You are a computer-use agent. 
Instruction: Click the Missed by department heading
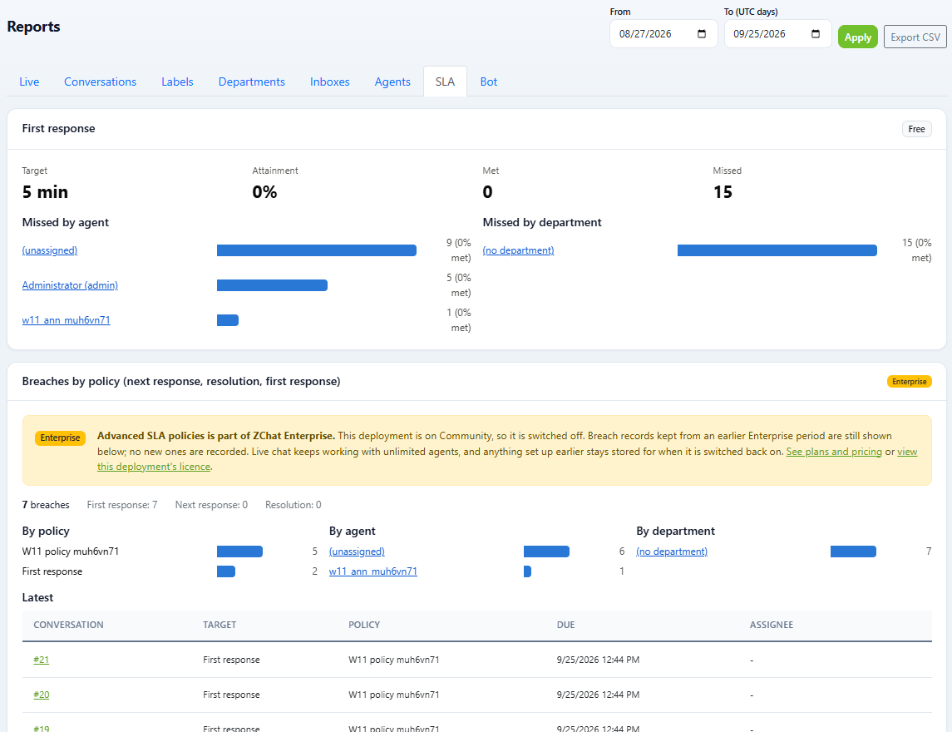click(542, 222)
